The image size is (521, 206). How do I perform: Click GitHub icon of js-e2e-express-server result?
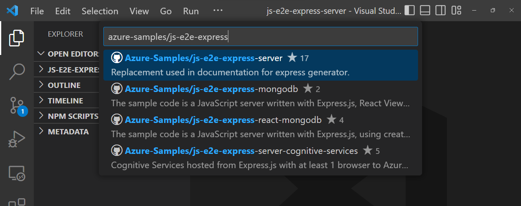(117, 58)
